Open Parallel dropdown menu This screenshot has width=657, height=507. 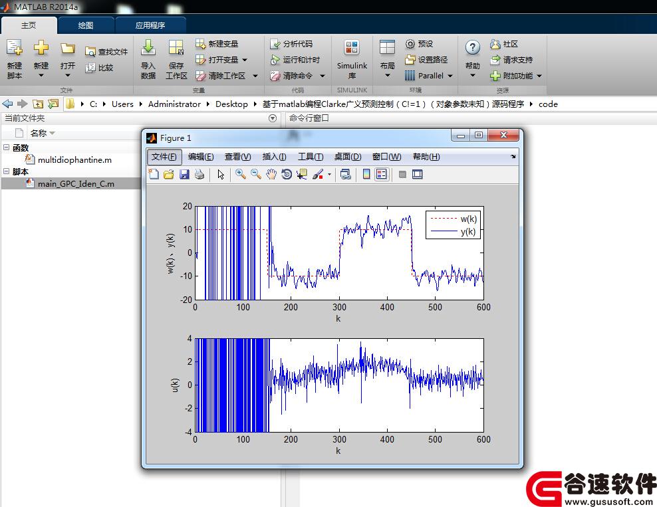(450, 76)
